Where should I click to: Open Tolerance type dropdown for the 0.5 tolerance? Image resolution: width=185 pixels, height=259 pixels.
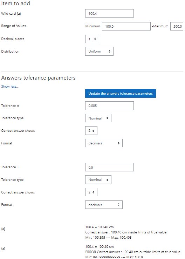coord(98,179)
